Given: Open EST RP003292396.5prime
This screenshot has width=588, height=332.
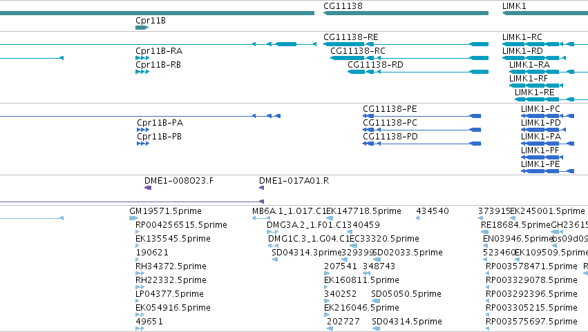Looking at the screenshot, I should coord(531,294).
